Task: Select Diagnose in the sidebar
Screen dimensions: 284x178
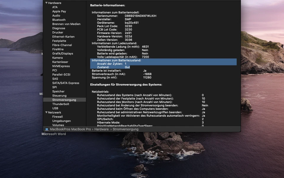Action: (x=59, y=28)
